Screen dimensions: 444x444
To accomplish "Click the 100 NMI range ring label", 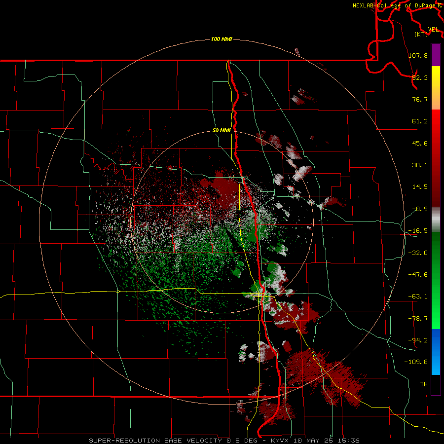I will coord(222,39).
